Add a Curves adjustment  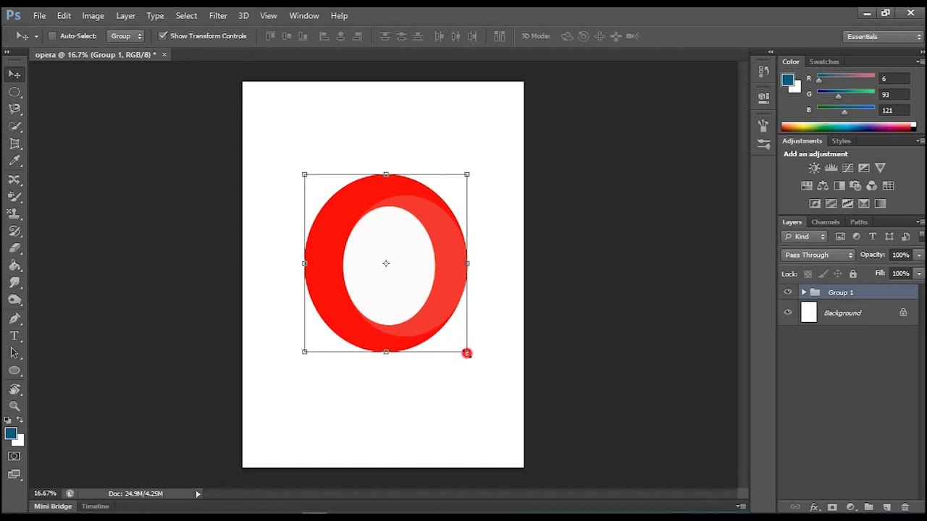[x=847, y=168]
